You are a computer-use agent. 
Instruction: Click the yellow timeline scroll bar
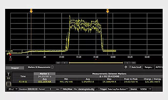(x=96, y=63)
